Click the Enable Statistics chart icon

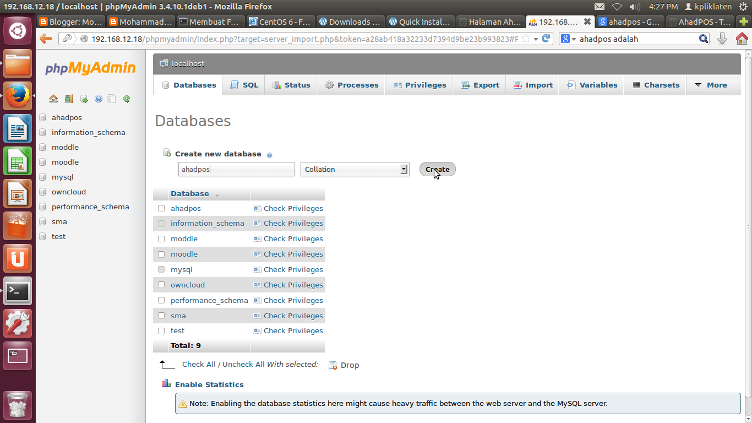(x=166, y=383)
